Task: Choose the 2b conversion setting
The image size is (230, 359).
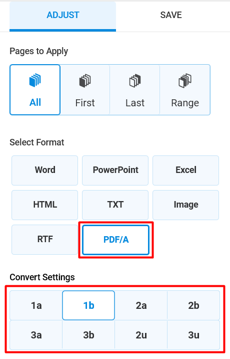Action: coord(193,305)
